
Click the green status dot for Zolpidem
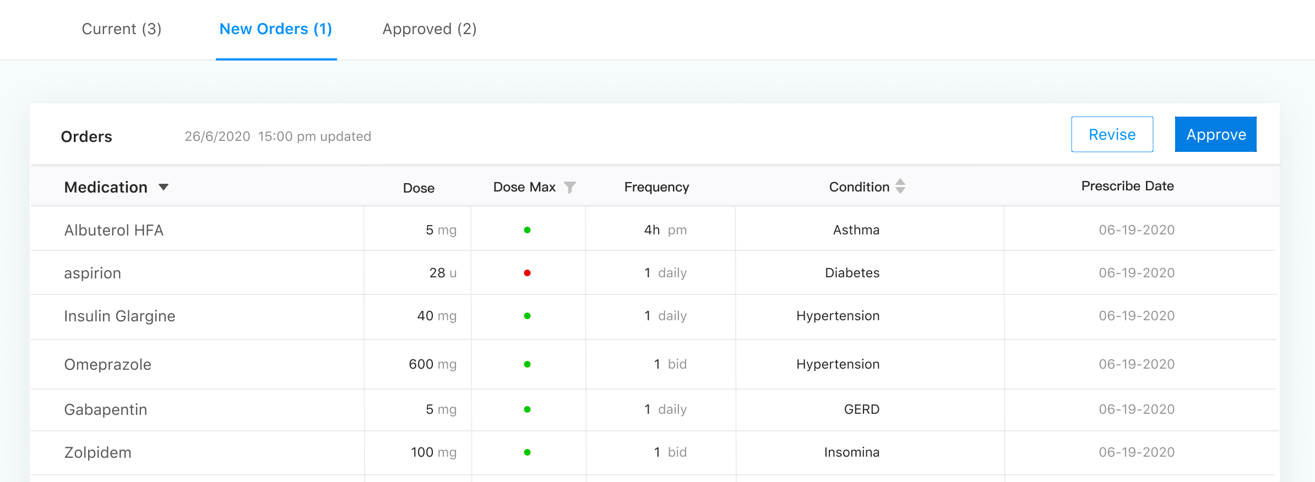527,452
